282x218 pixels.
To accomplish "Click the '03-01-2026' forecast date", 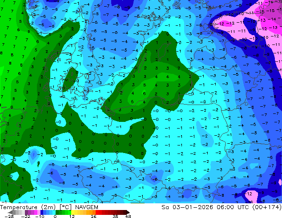I will click(193, 207).
